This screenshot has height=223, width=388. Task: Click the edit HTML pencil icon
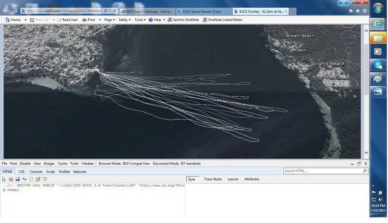[x=38, y=179]
